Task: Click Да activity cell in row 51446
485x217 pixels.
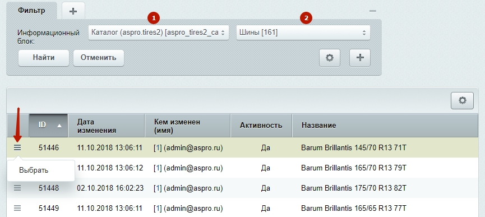Action: [x=265, y=148]
